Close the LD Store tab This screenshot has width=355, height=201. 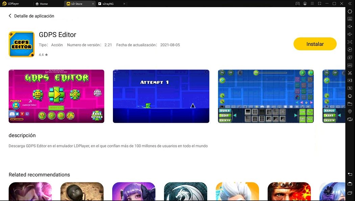(x=93, y=4)
